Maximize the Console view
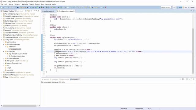This screenshot has width=196, height=110. [194, 79]
